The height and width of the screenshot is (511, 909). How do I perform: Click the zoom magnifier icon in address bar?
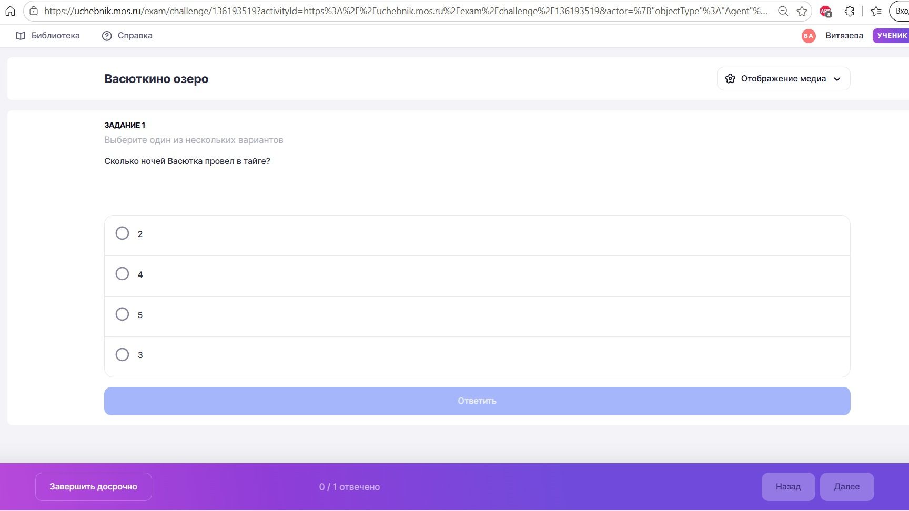pyautogui.click(x=783, y=11)
